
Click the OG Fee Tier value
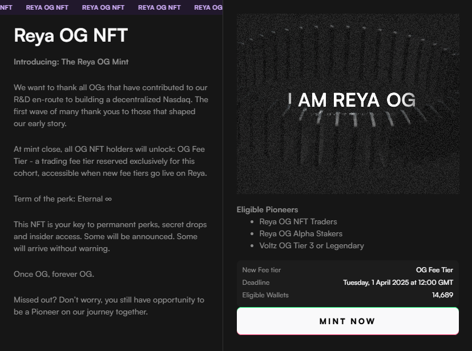click(436, 269)
